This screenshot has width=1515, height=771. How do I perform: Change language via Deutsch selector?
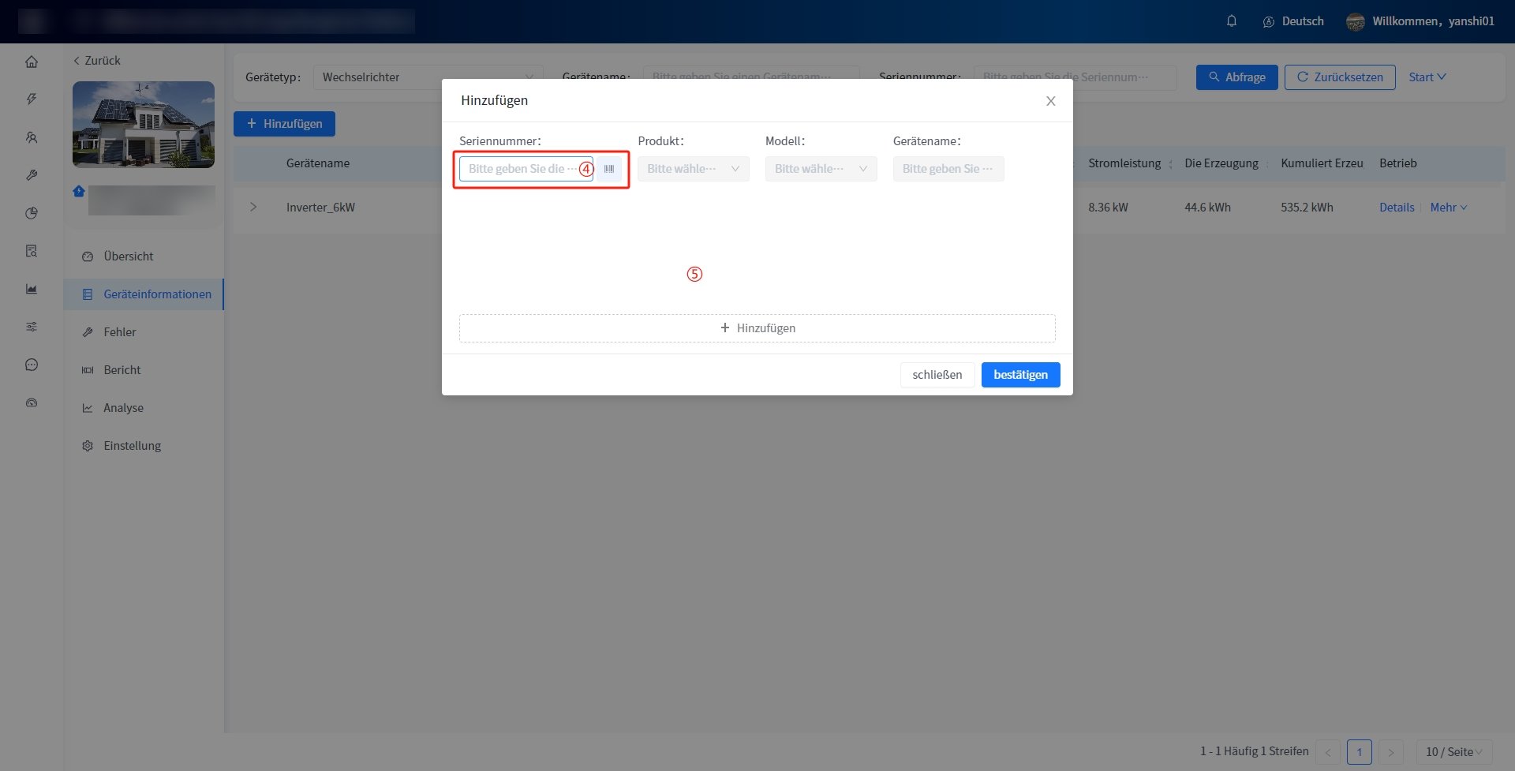pyautogui.click(x=1293, y=21)
